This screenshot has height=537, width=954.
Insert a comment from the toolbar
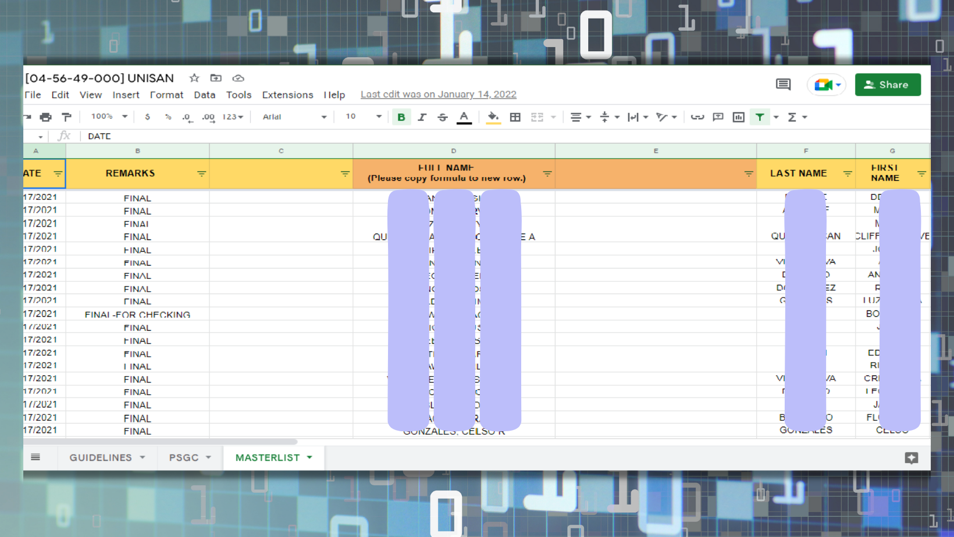coord(718,117)
